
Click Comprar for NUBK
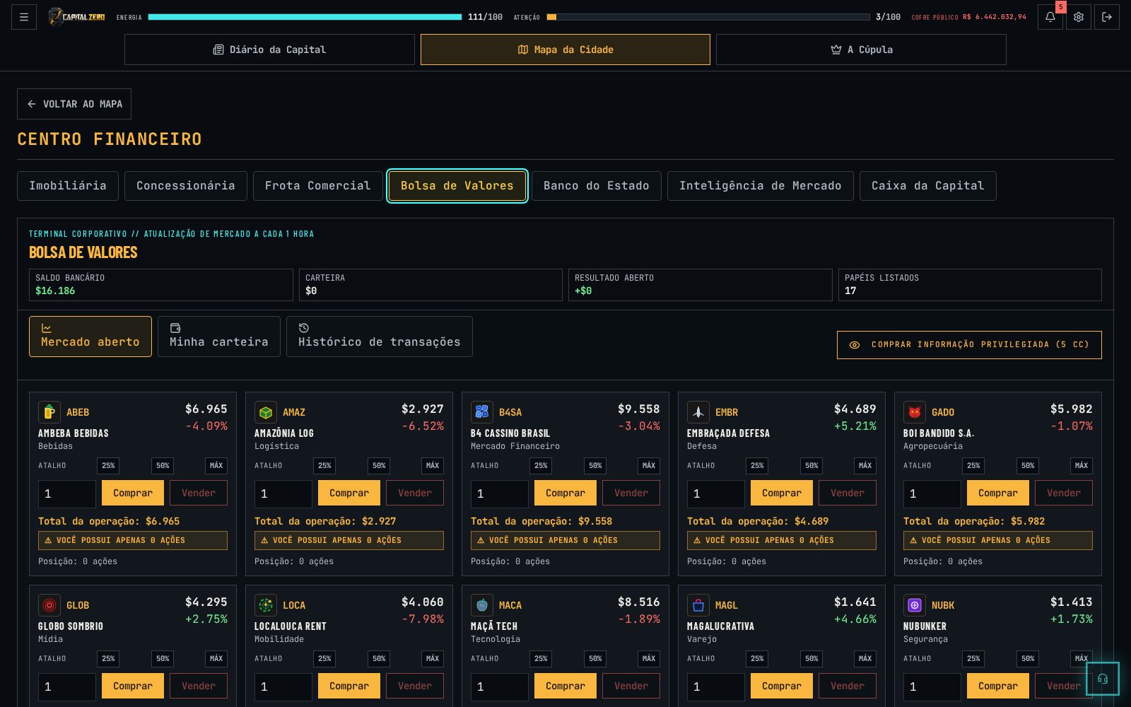(x=998, y=686)
